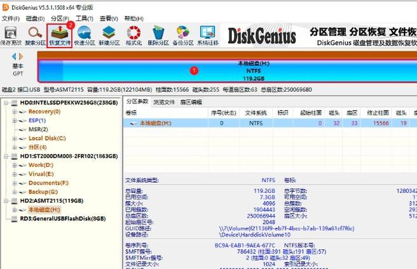
Task: Select Work(D:) in the tree
Action: pyautogui.click(x=41, y=165)
